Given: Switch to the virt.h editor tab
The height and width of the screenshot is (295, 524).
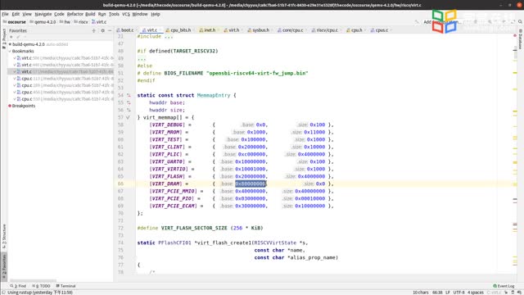Looking at the screenshot, I should [233, 30].
